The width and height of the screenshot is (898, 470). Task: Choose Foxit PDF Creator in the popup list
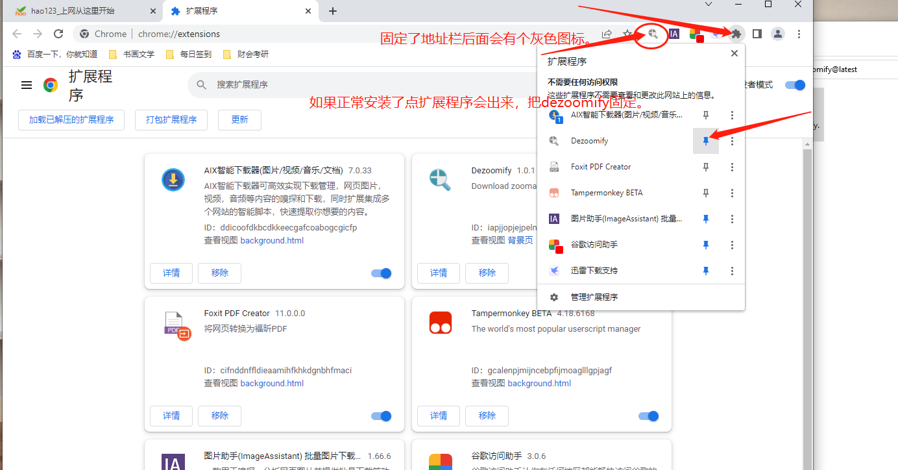click(615, 167)
